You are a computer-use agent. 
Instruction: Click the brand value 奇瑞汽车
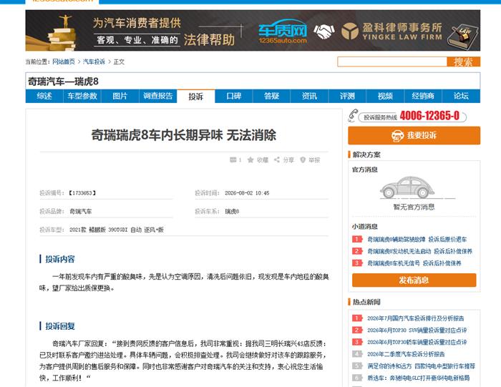(80, 211)
